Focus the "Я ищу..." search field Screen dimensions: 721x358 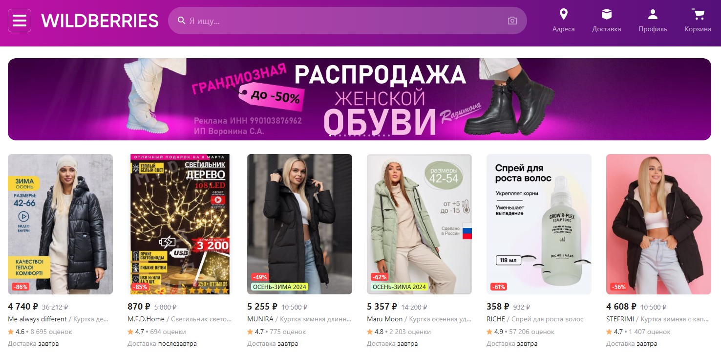(x=347, y=21)
